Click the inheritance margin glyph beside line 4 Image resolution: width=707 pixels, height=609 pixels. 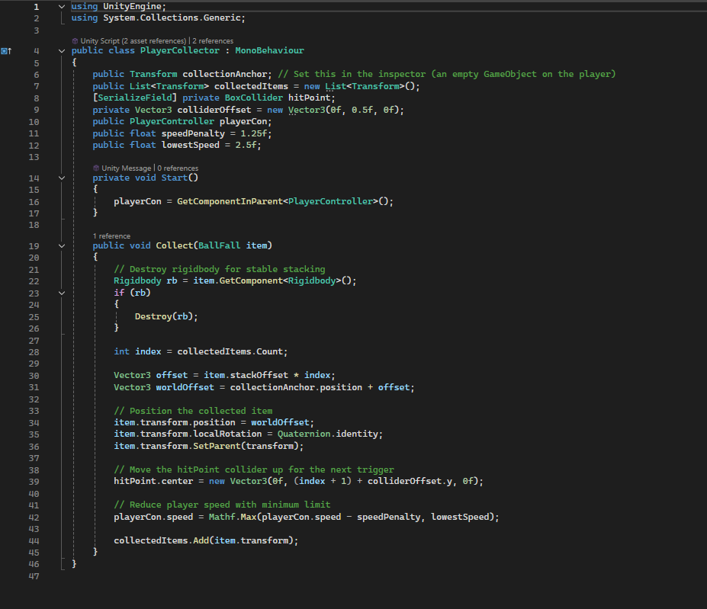6,51
